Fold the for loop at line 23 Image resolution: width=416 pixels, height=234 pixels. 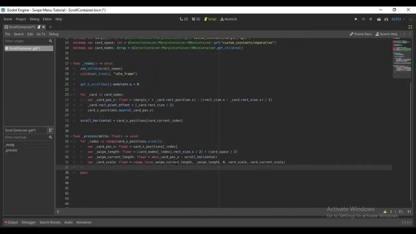71,95
